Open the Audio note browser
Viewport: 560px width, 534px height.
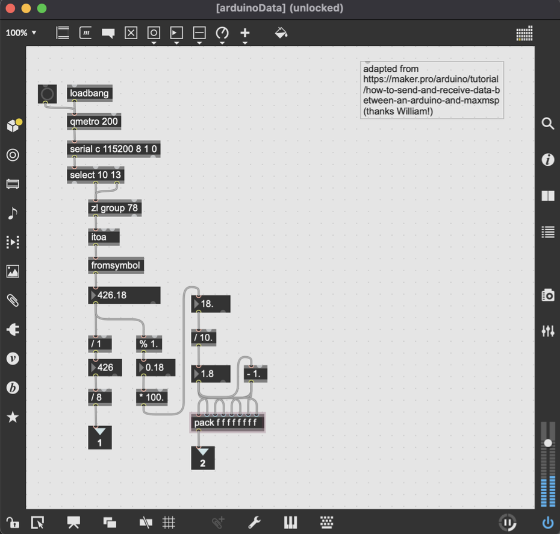pos(13,213)
